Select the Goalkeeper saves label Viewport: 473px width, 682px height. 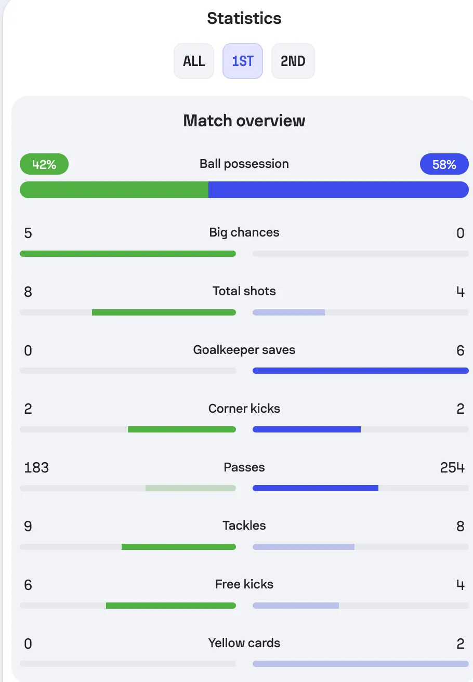(x=244, y=350)
